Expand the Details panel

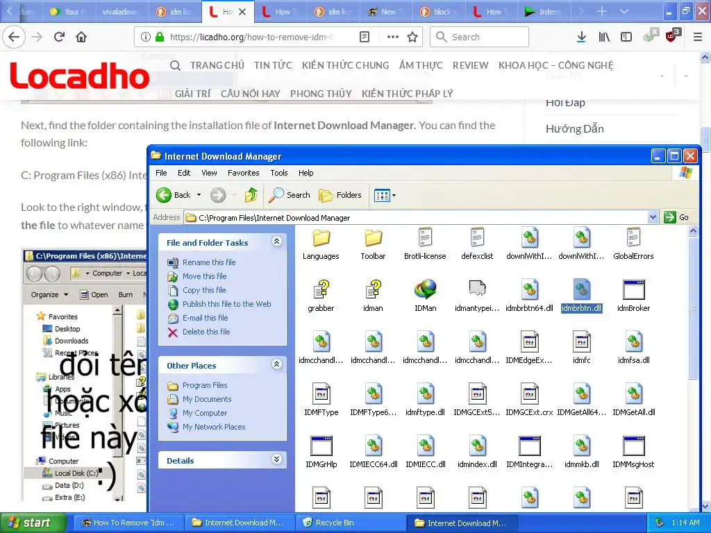[276, 459]
